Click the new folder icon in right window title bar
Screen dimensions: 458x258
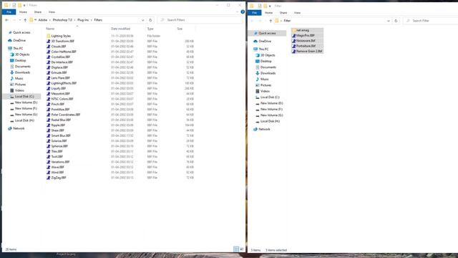pyautogui.click(x=265, y=6)
